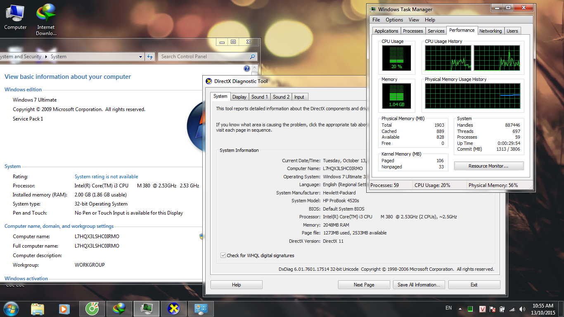Select the Performance tab in Task Manager
Viewport: 564px width, 317px height.
(x=462, y=30)
